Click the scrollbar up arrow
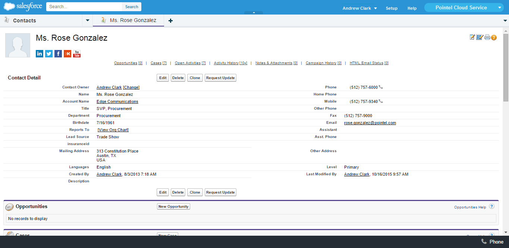The width and height of the screenshot is (509, 248). coord(506,31)
